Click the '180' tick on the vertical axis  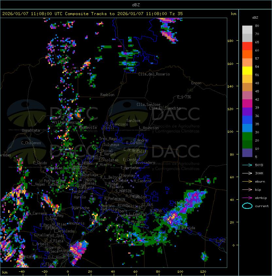click(230, 41)
